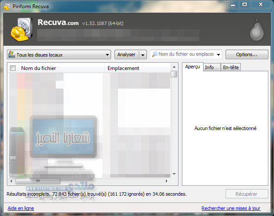Image resolution: width=274 pixels, height=216 pixels.
Task: Toggle the select-all files checkbox
Action: pos(13,68)
